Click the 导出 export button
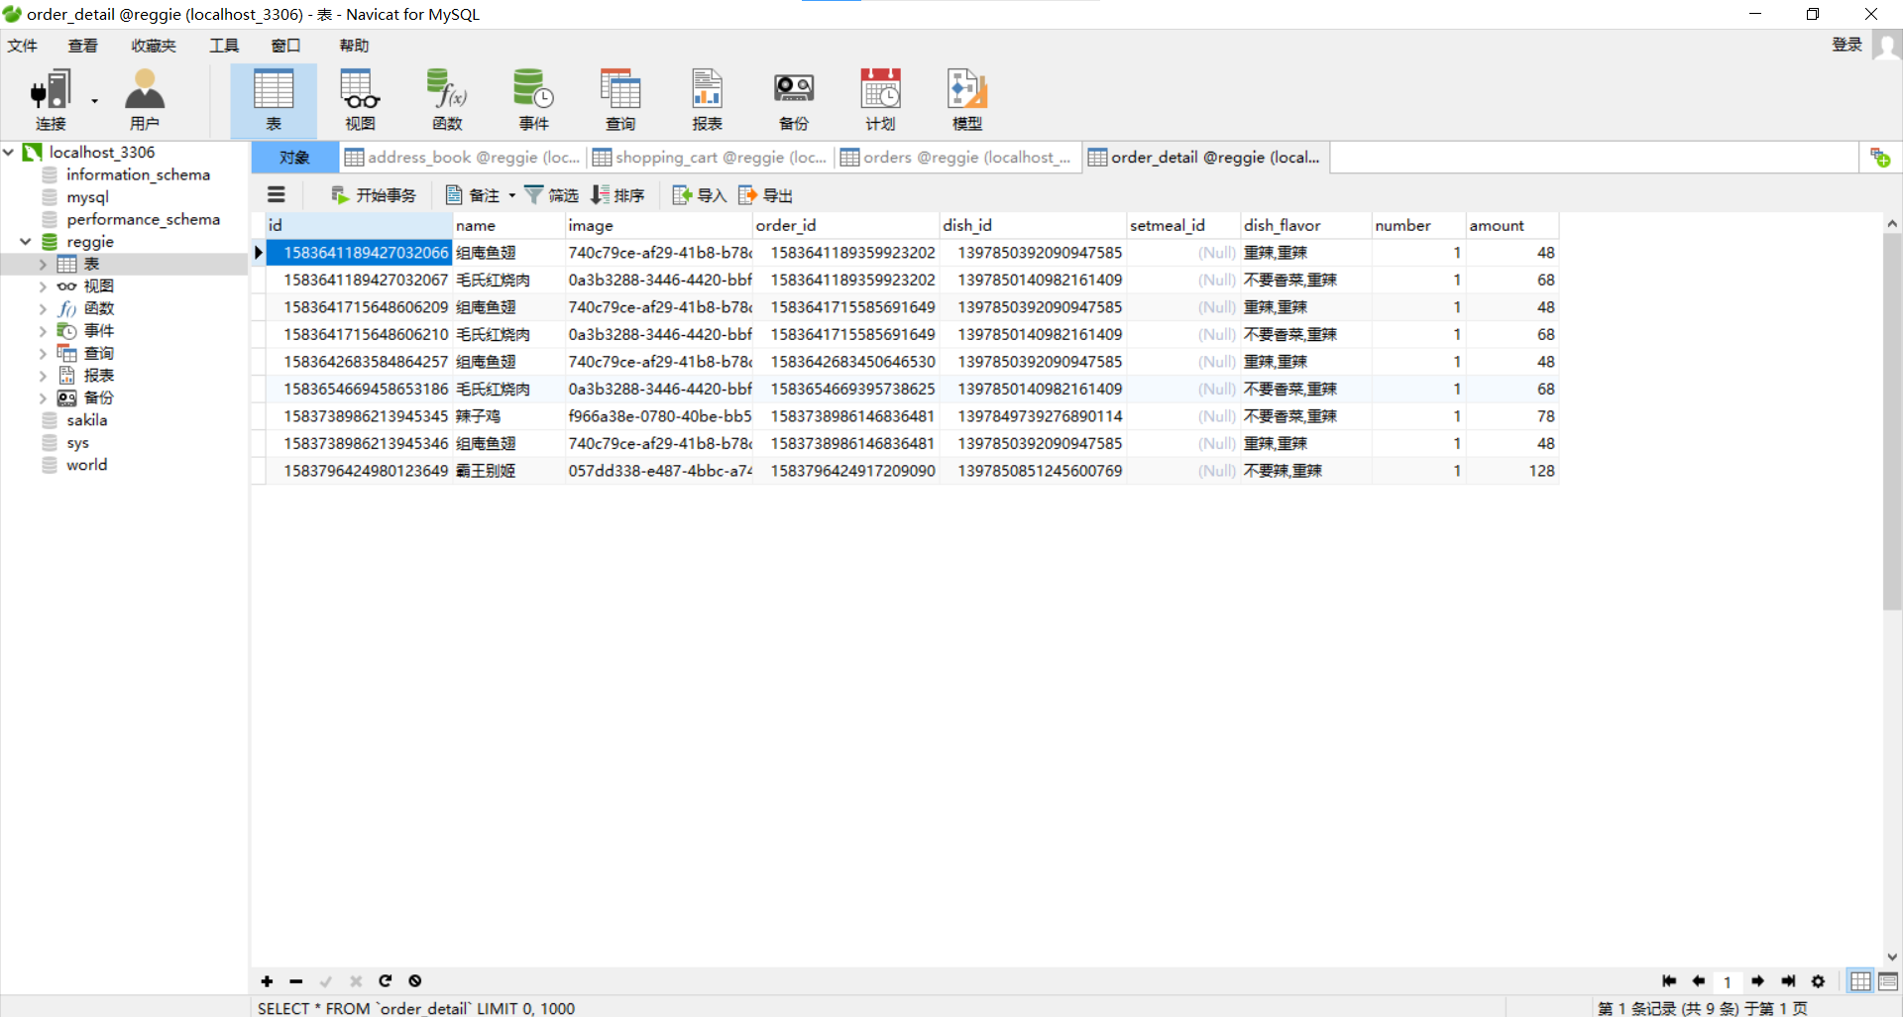This screenshot has height=1017, width=1903. tap(765, 195)
